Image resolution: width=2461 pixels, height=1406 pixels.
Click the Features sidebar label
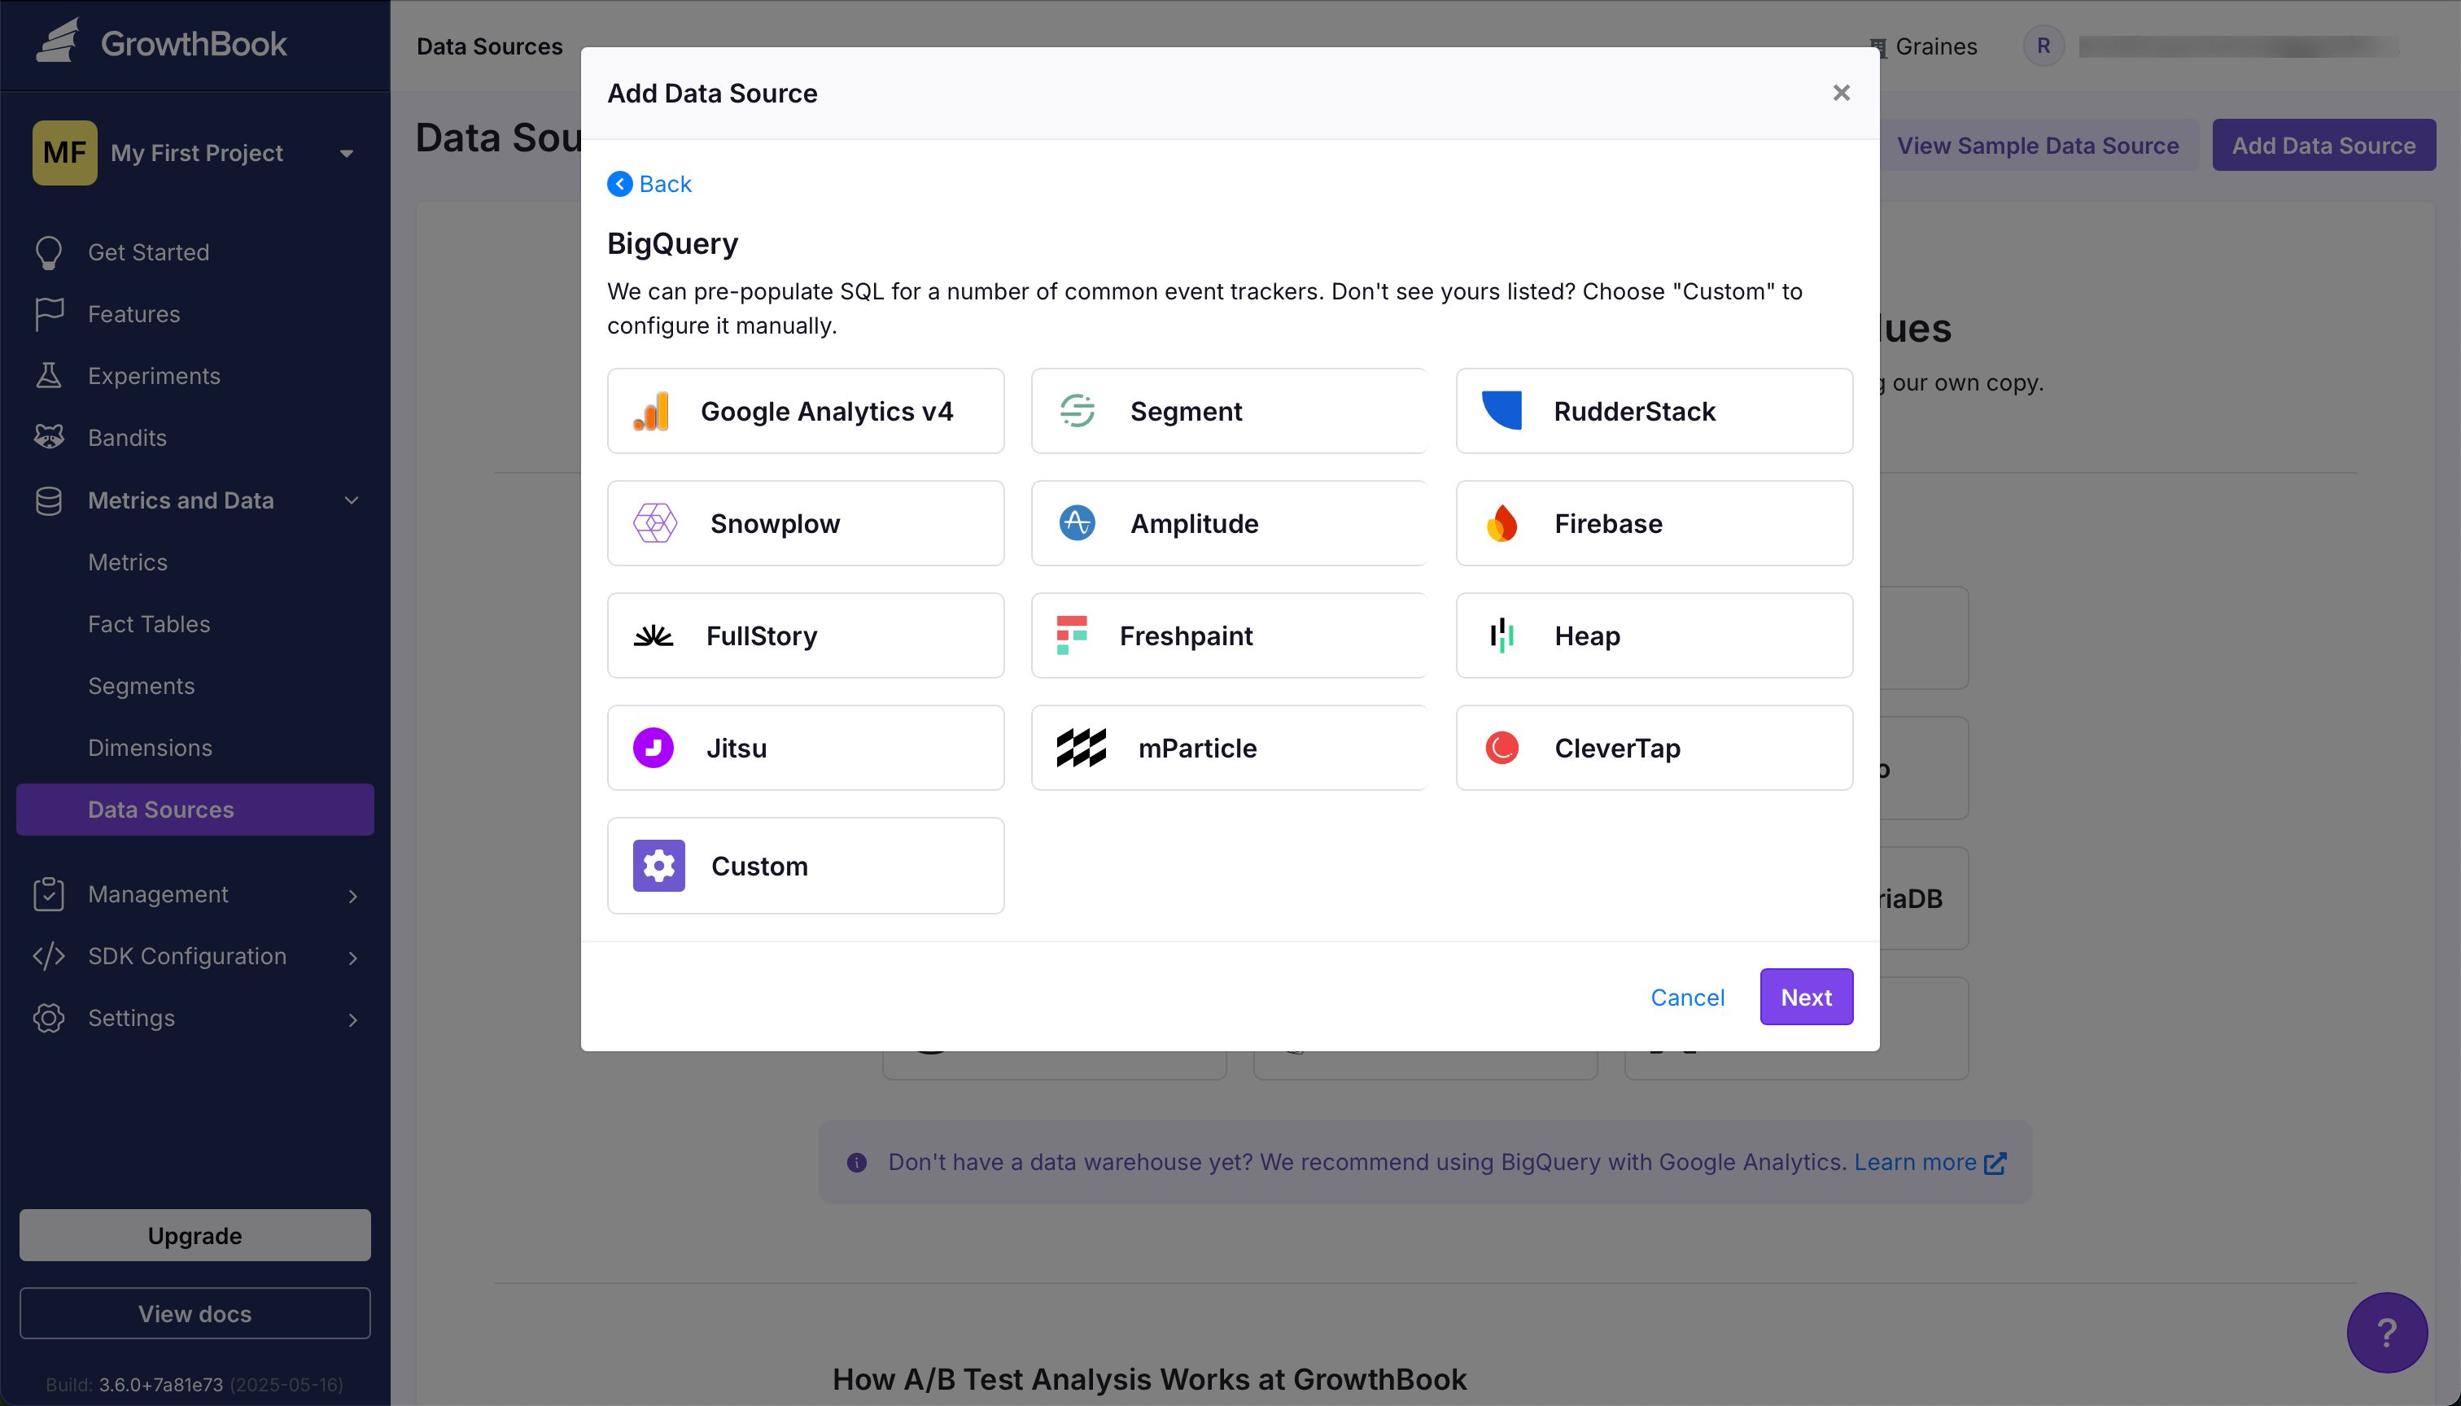coord(133,314)
